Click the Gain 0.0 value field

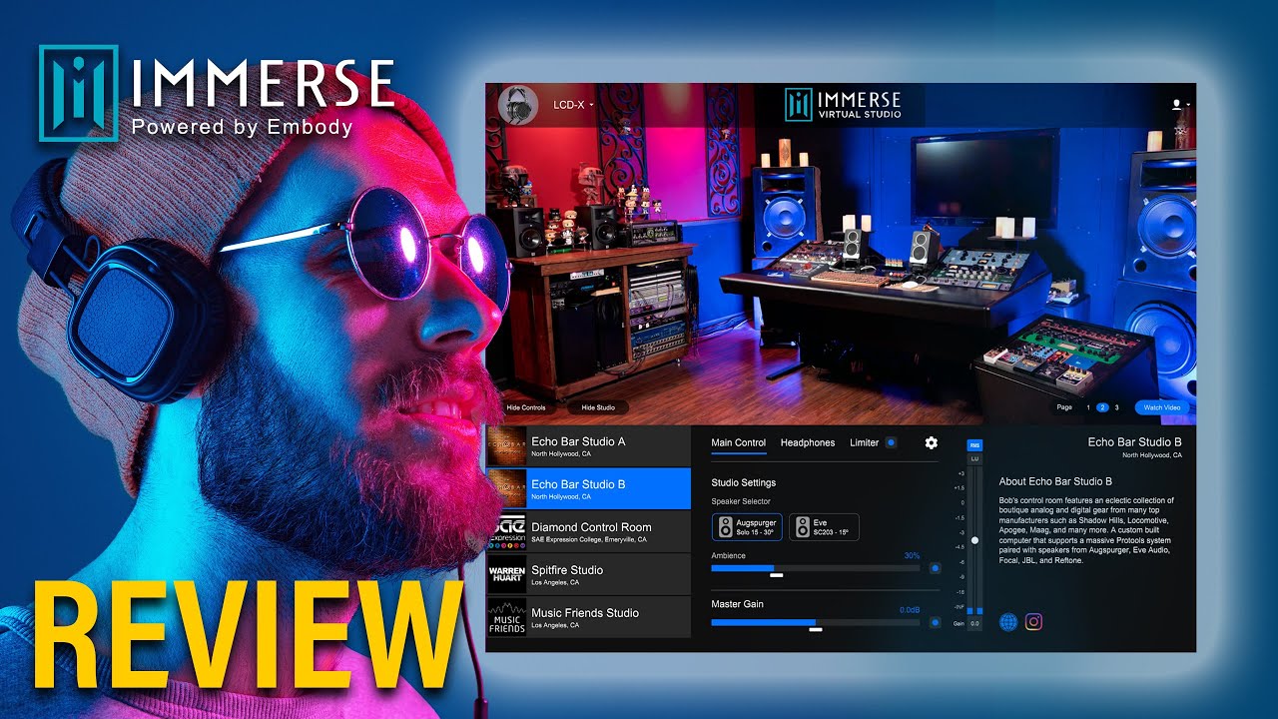975,623
